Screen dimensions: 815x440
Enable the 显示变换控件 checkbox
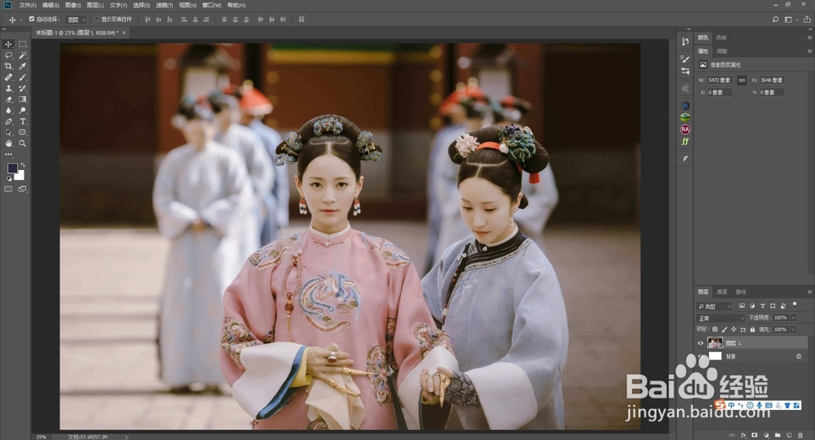point(97,20)
